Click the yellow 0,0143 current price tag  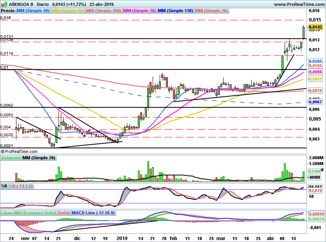point(315,27)
